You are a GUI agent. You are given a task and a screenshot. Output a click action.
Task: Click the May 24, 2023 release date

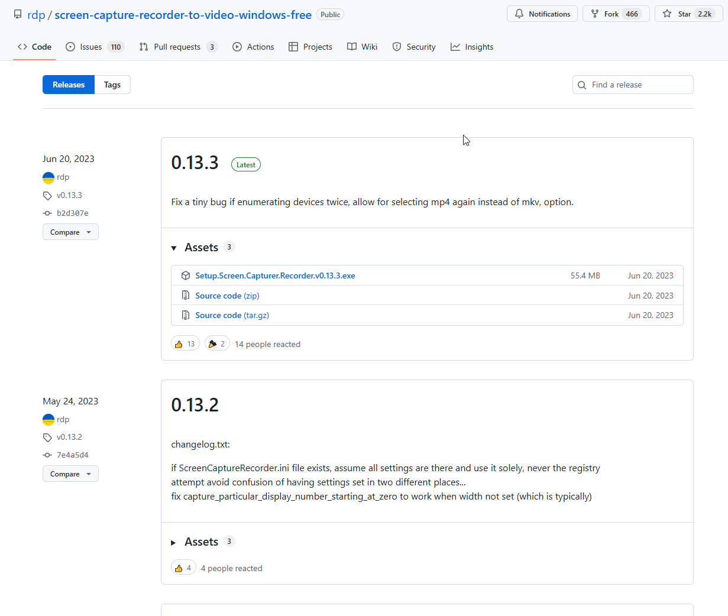coord(70,401)
